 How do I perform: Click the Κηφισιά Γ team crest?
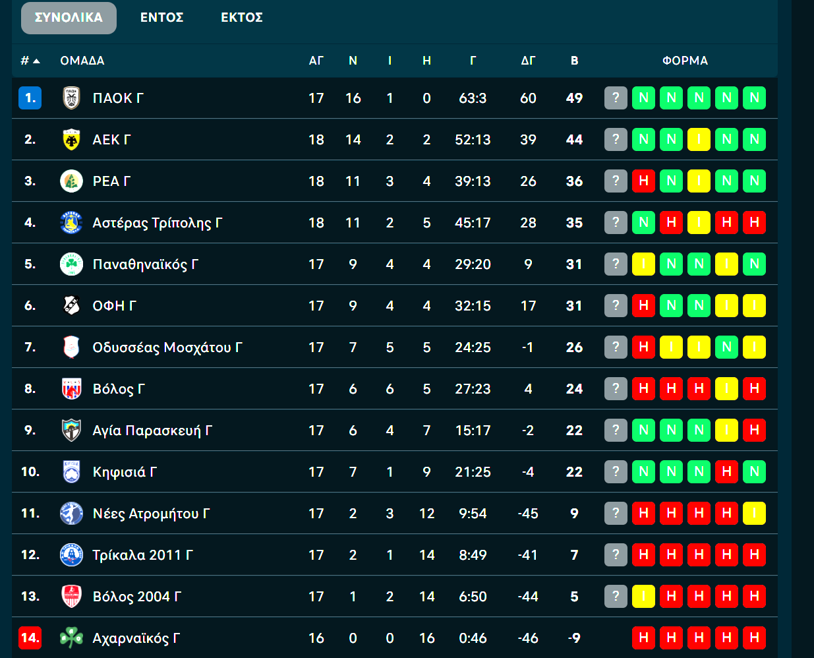[x=71, y=472]
